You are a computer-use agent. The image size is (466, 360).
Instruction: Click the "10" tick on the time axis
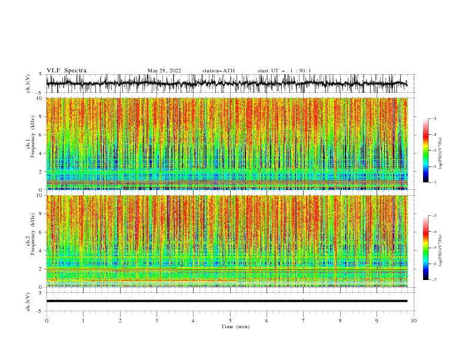[414, 321]
